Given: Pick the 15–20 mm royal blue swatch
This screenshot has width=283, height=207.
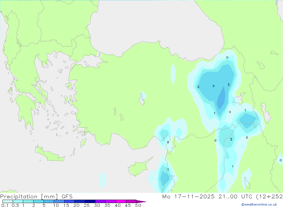Looking at the screenshot, I should pyautogui.click(x=69, y=201).
